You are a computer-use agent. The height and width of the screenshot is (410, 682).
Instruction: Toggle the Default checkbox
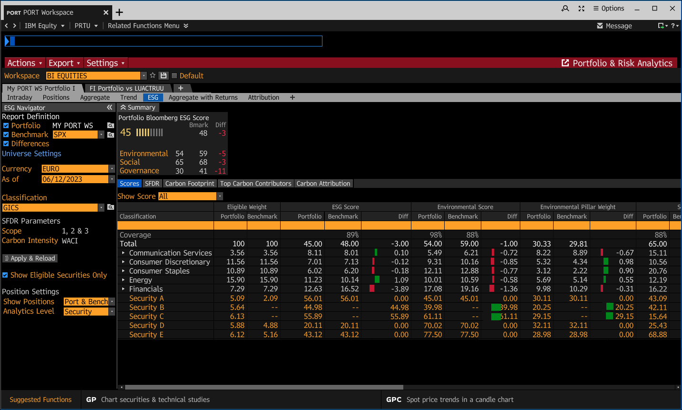pyautogui.click(x=174, y=75)
